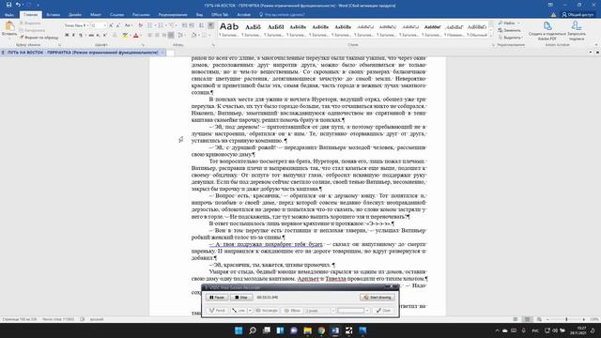Switch to Read Mode view in status bar
The width and height of the screenshot is (601, 338).
516,319
